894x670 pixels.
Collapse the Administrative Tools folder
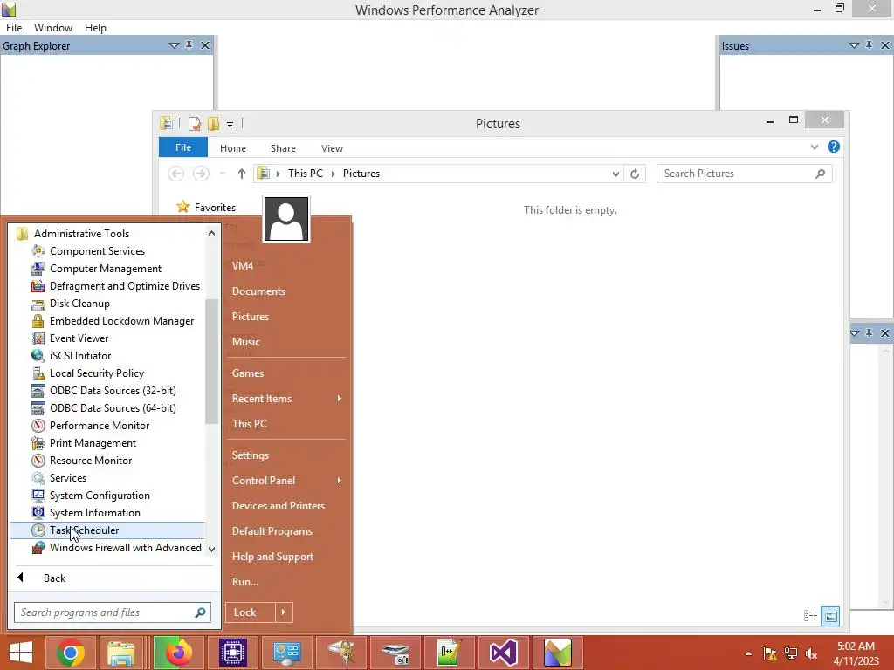coord(73,234)
